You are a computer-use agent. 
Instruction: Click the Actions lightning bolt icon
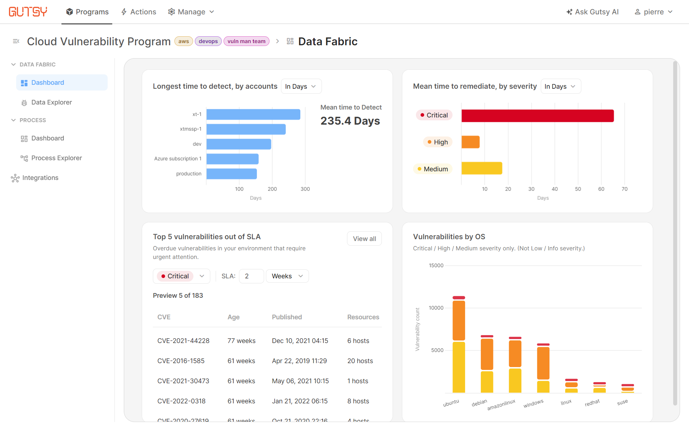[124, 11]
